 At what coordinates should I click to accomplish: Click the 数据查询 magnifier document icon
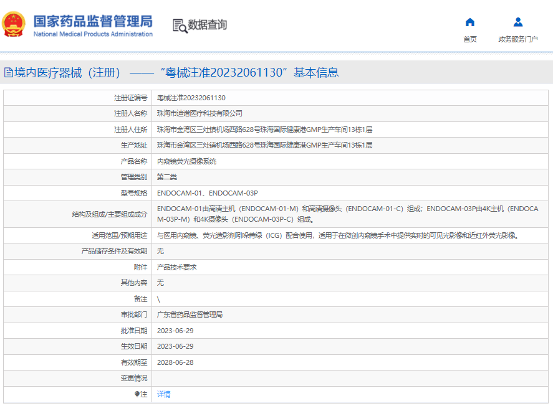(x=180, y=26)
